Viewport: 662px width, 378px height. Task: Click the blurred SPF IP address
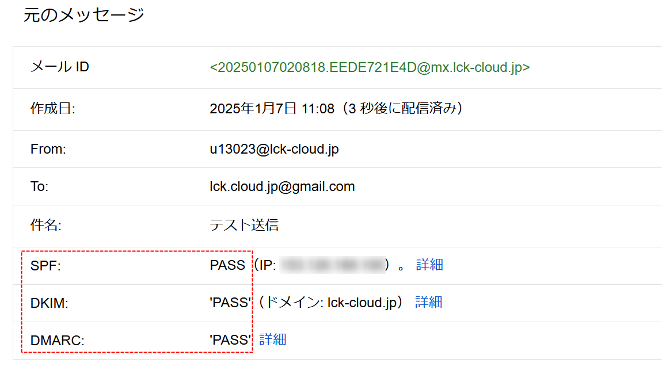tap(333, 265)
